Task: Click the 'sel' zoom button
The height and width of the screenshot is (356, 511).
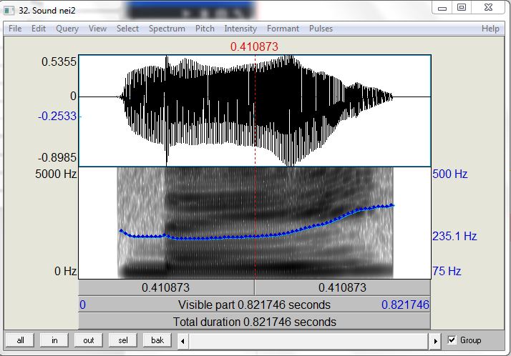Action: pos(123,340)
